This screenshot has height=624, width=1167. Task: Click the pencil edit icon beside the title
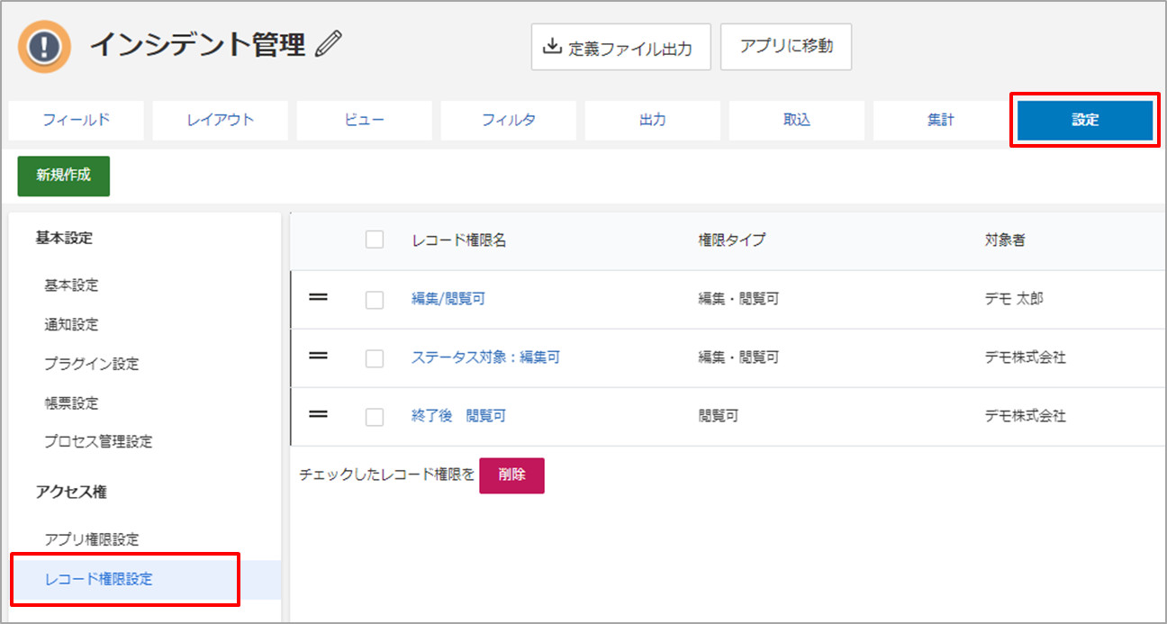[x=330, y=44]
